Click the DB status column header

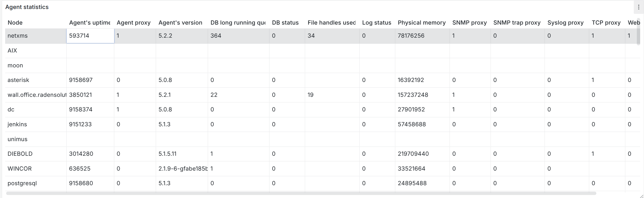coord(285,23)
